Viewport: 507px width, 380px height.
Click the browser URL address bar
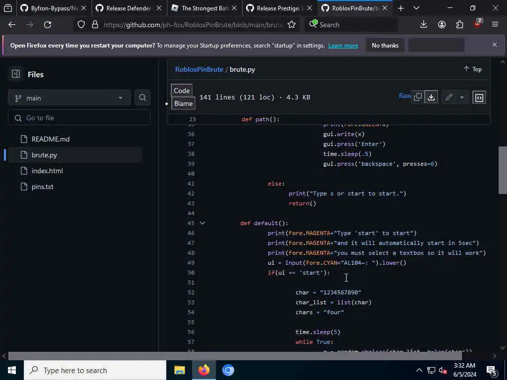point(194,25)
